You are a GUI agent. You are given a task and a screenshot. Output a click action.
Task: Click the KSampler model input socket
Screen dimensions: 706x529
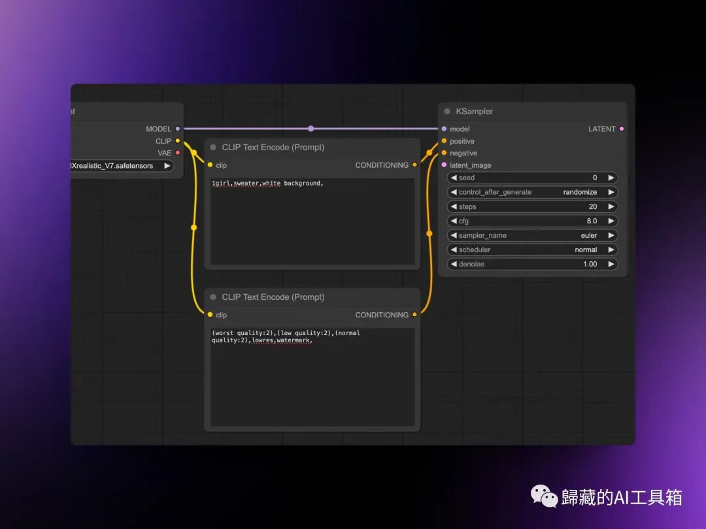pos(444,129)
